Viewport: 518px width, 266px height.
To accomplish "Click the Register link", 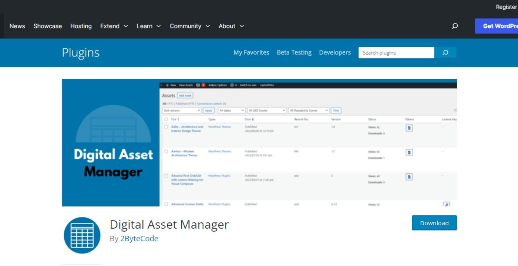I will [507, 7].
